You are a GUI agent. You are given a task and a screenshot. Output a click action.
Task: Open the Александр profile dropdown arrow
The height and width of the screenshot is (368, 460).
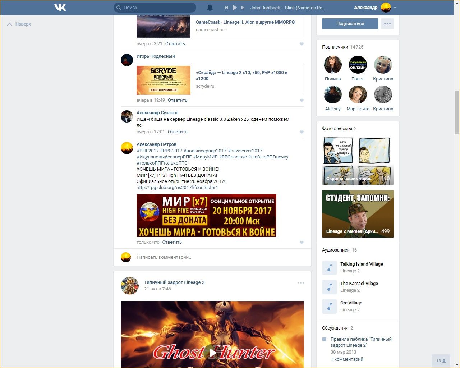395,8
